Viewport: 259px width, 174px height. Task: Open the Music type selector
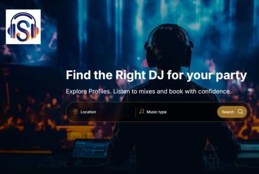(176, 112)
